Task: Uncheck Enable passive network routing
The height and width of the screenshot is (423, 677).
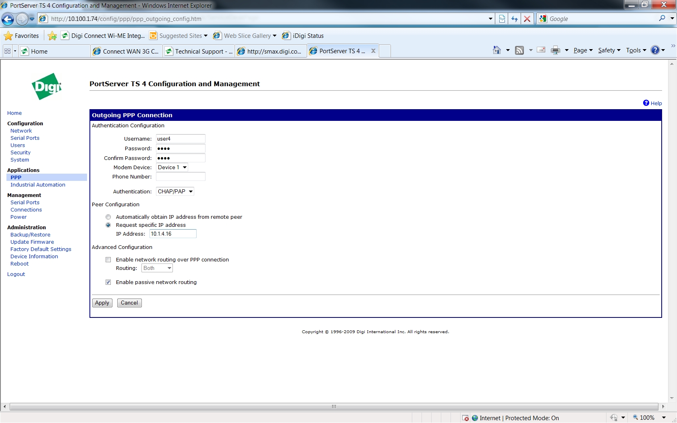Action: (x=108, y=282)
